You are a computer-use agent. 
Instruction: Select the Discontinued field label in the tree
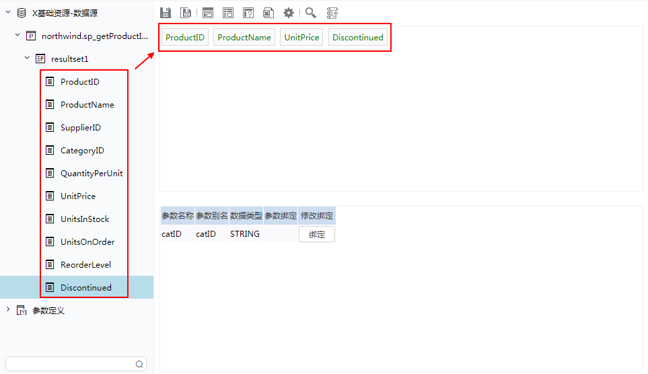click(x=86, y=288)
